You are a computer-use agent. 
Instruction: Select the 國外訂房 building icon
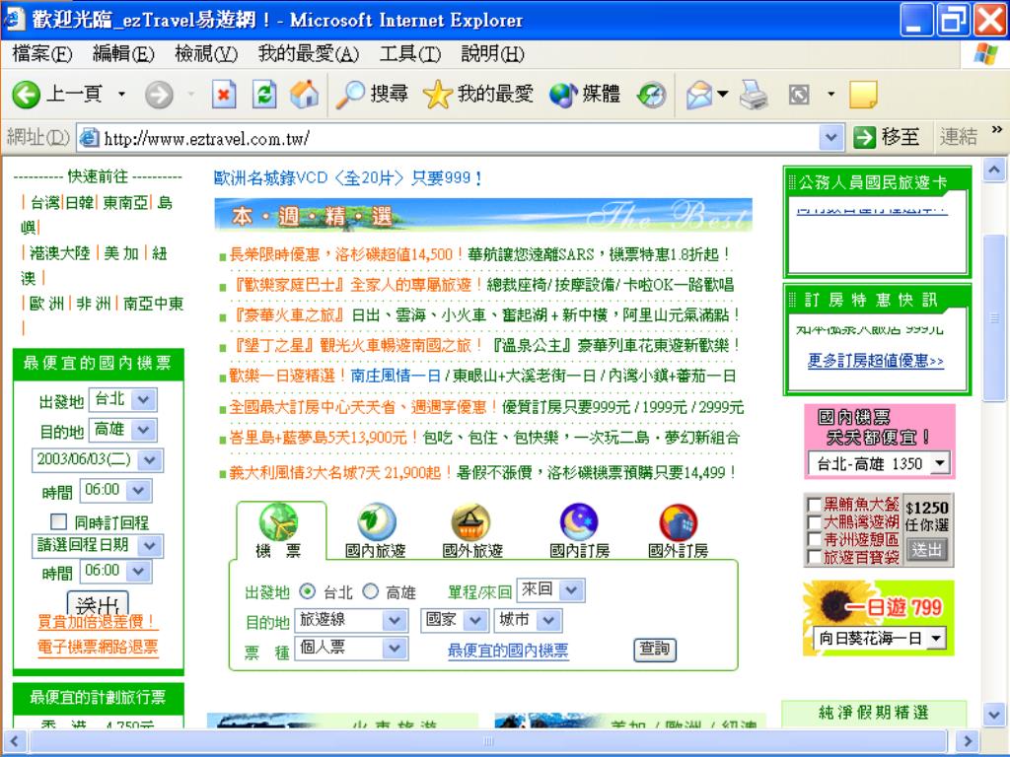[x=678, y=521]
